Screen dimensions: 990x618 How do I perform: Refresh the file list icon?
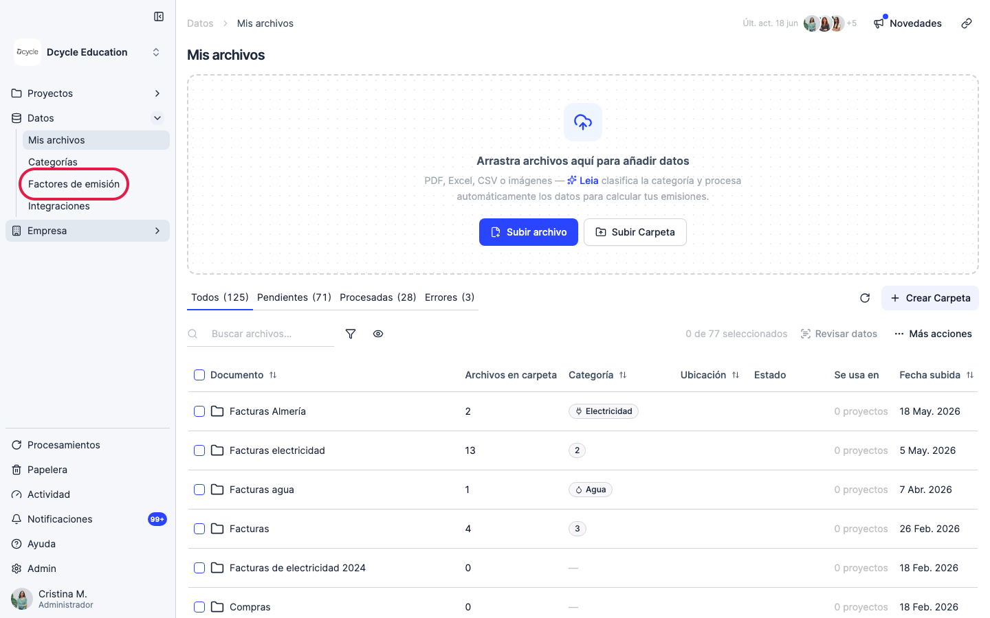coord(865,298)
